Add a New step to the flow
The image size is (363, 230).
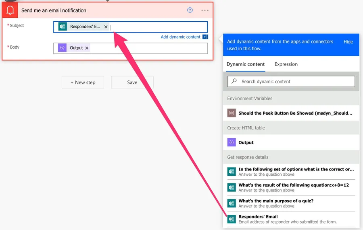83,82
